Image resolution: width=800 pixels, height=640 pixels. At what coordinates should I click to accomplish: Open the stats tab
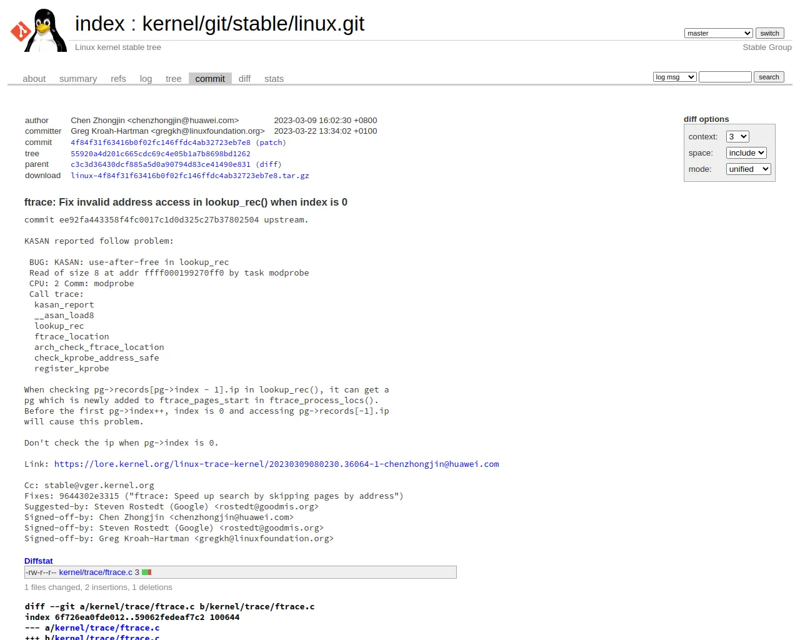pos(274,79)
